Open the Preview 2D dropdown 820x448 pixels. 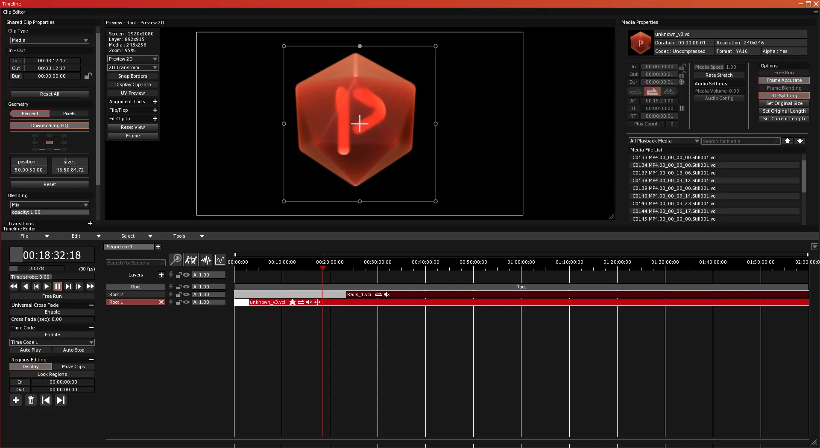click(132, 59)
